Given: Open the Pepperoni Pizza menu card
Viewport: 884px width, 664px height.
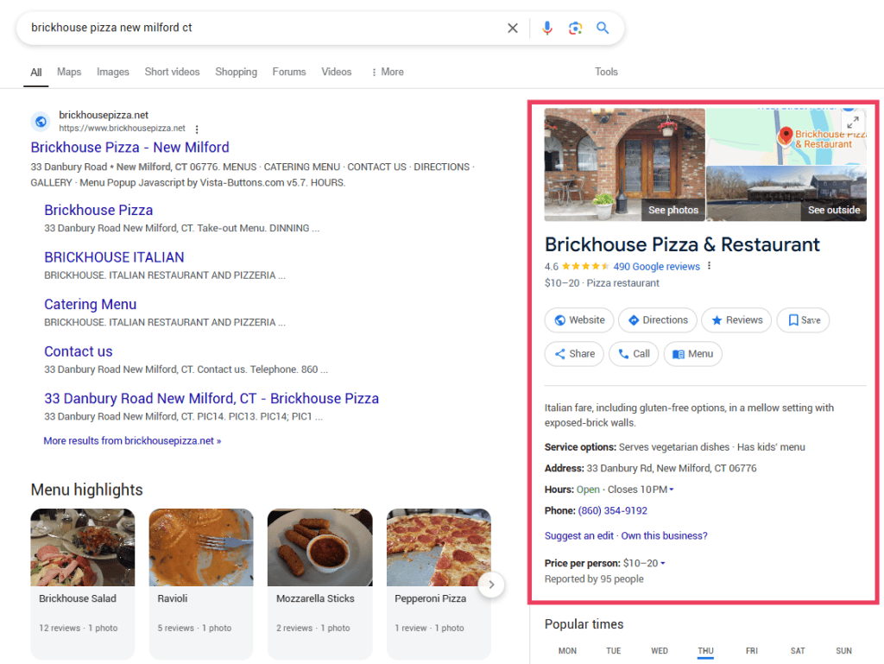Looking at the screenshot, I should pos(439,584).
